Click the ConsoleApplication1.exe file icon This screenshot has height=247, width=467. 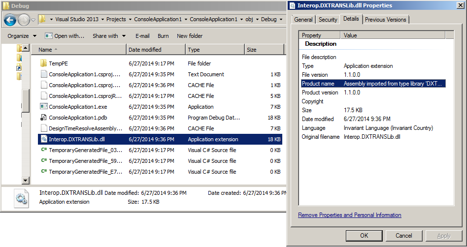tap(43, 107)
